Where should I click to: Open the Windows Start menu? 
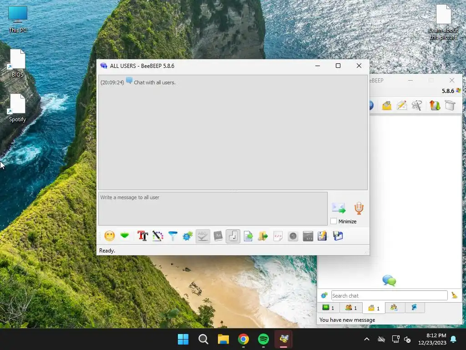[x=183, y=339]
